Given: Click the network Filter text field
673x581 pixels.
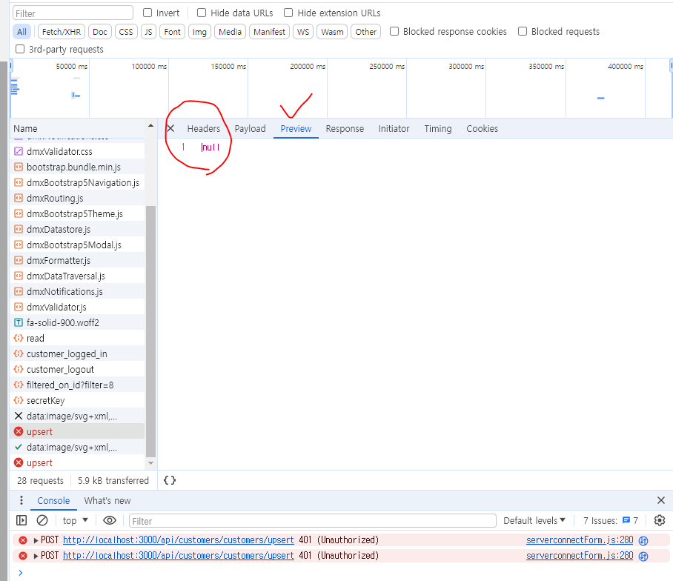Looking at the screenshot, I should click(x=73, y=13).
